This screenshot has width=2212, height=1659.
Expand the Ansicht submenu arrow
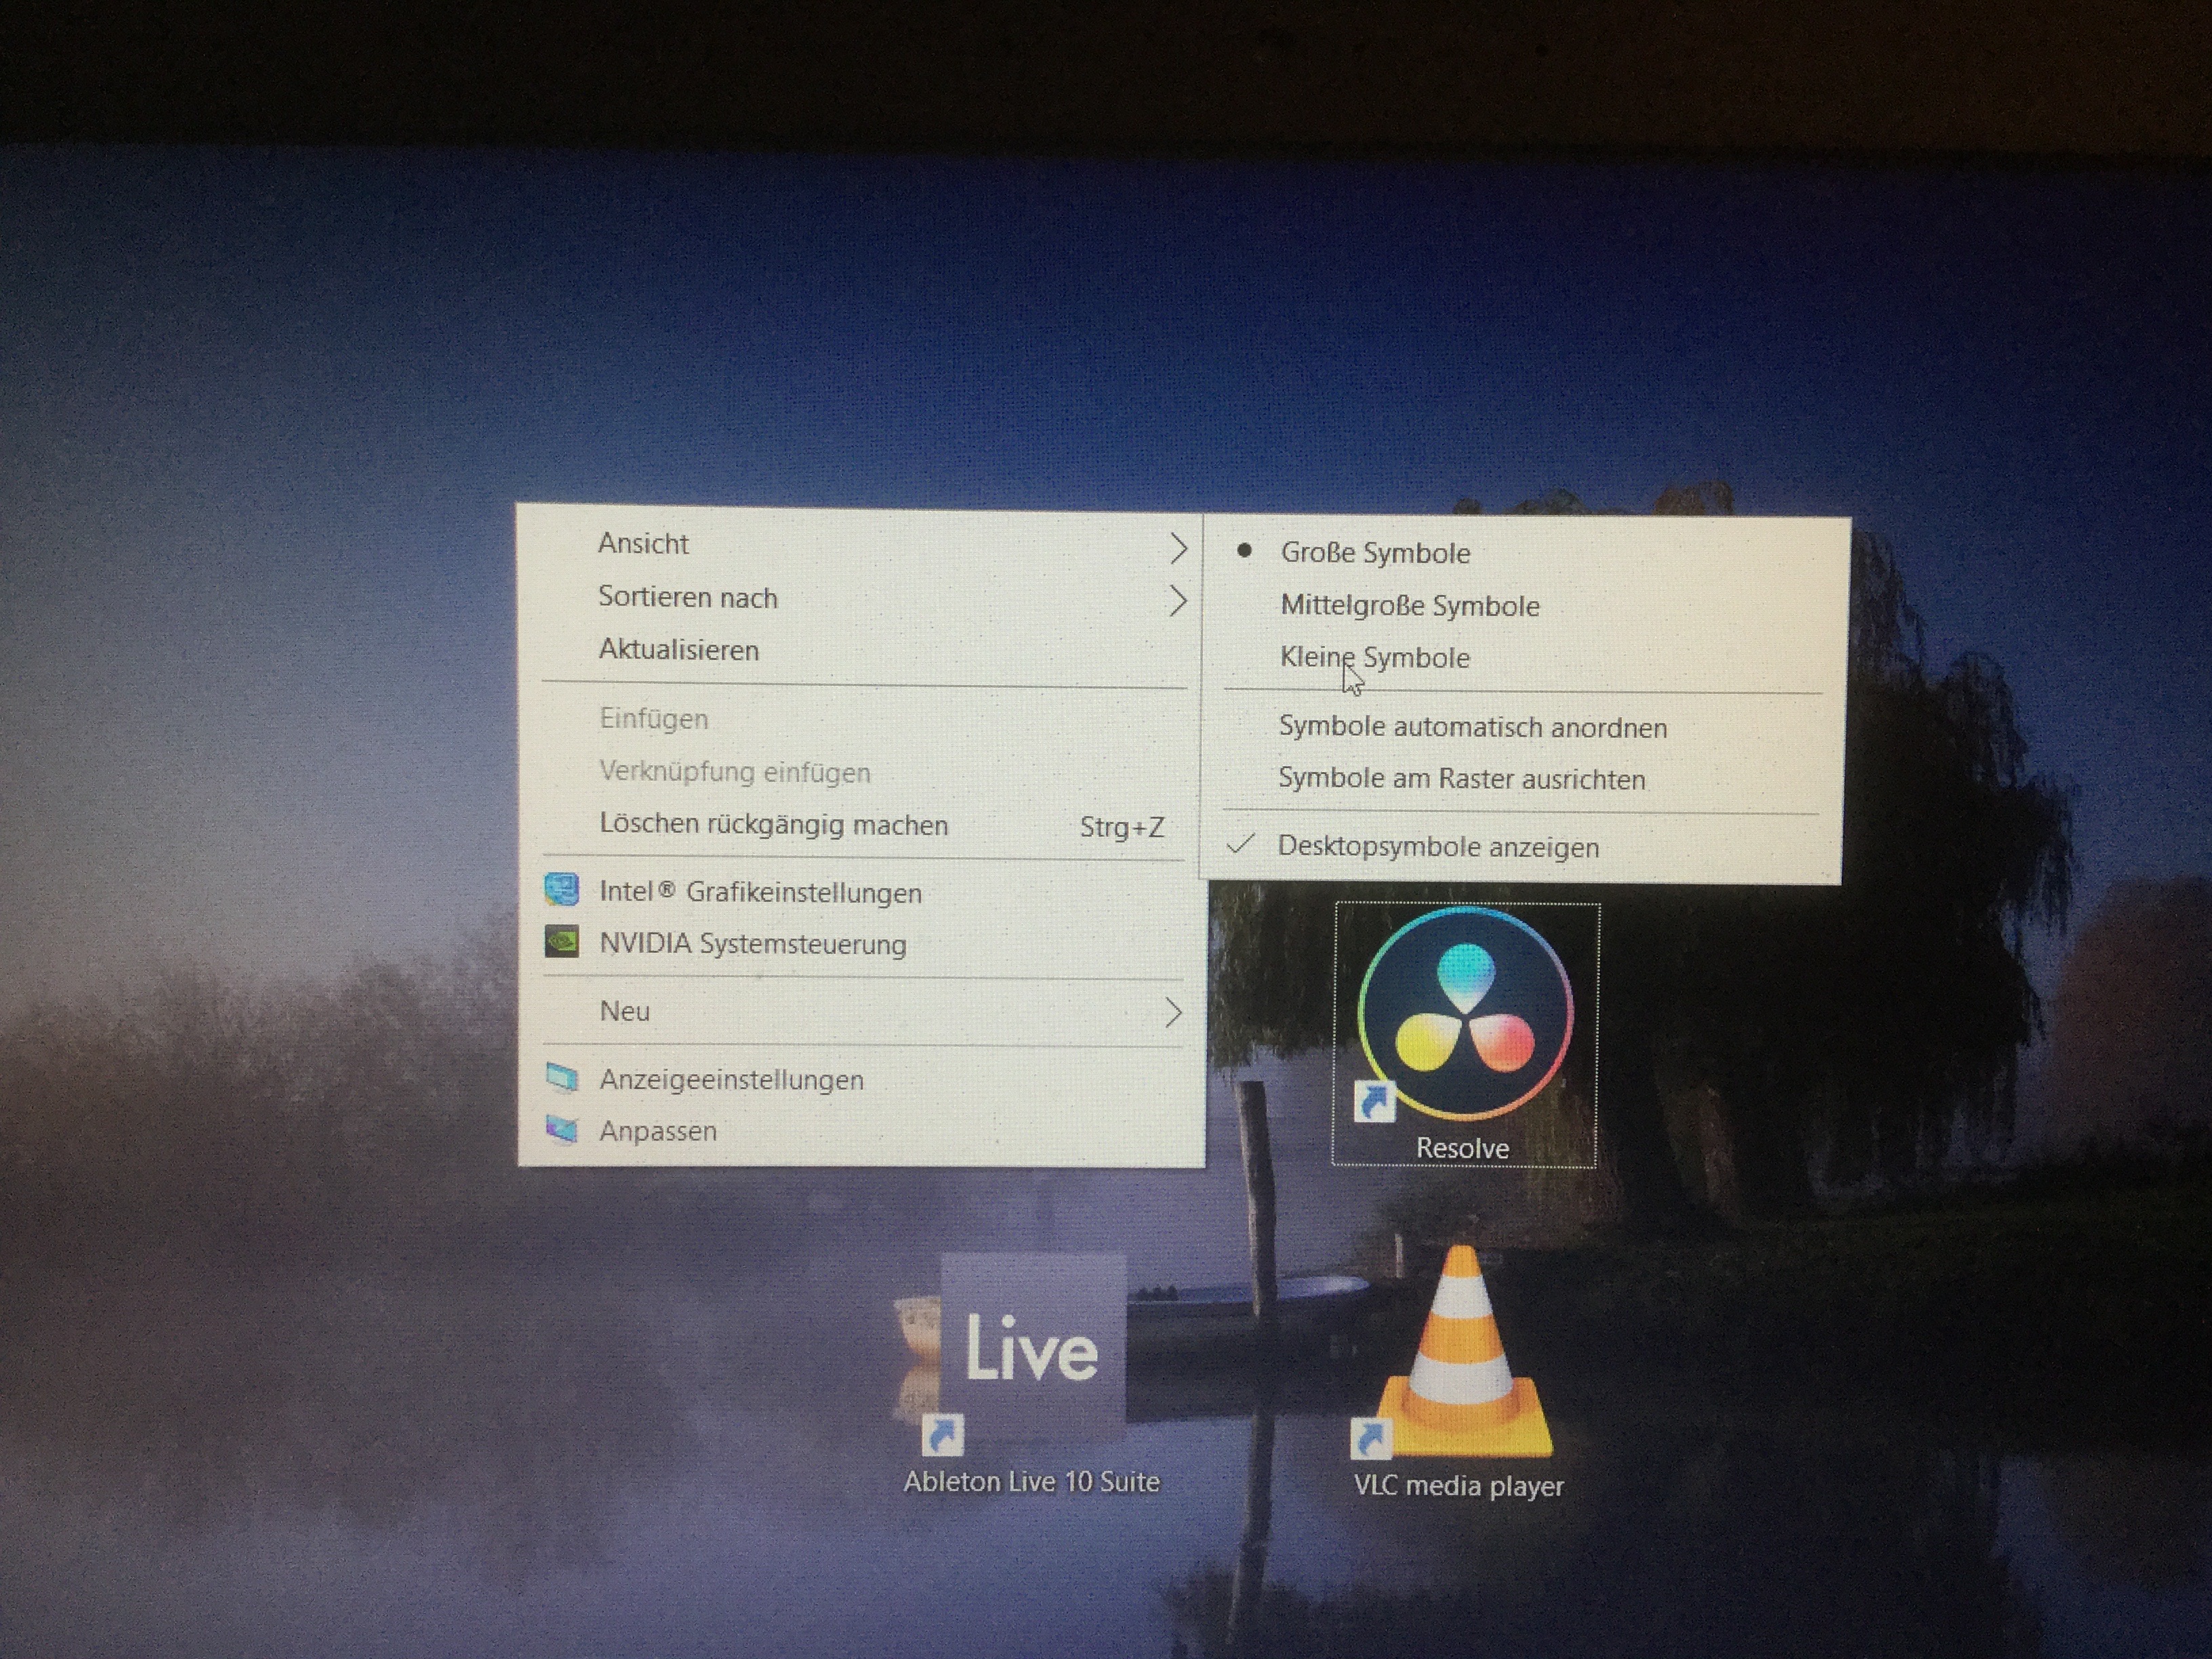point(1178,547)
